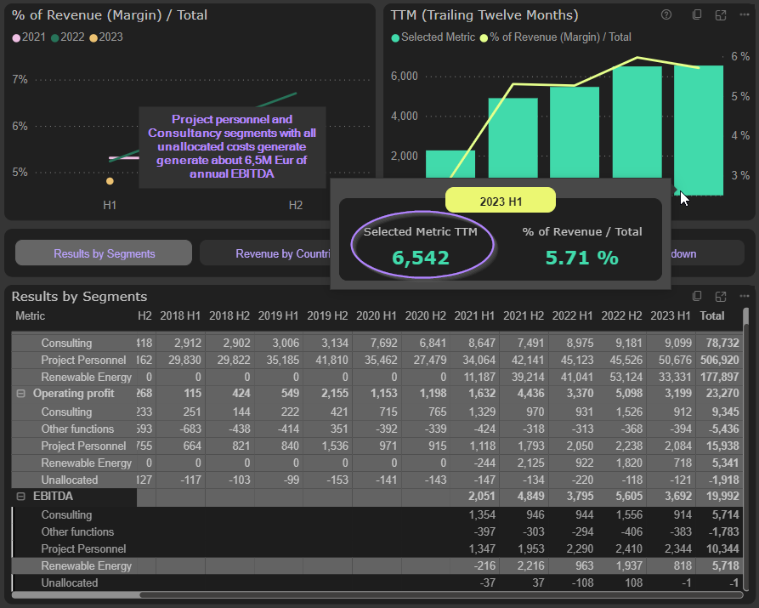Toggle the 2021 legend series
759x608 pixels.
[29, 37]
